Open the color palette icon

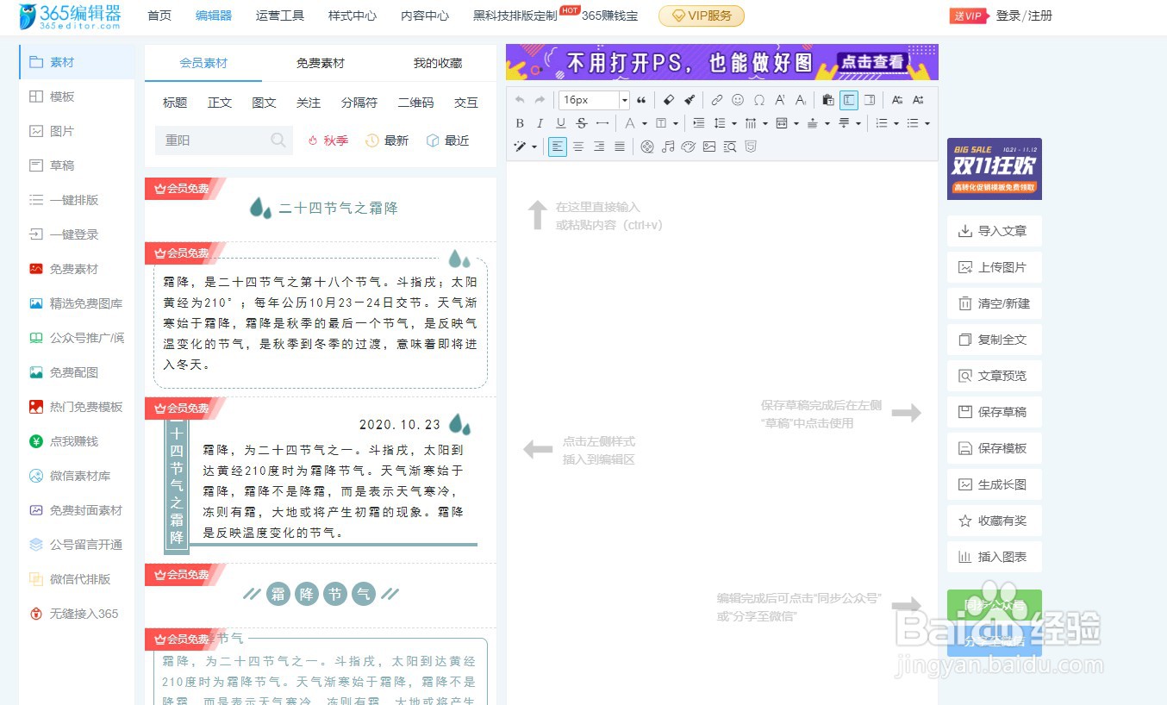coord(688,147)
